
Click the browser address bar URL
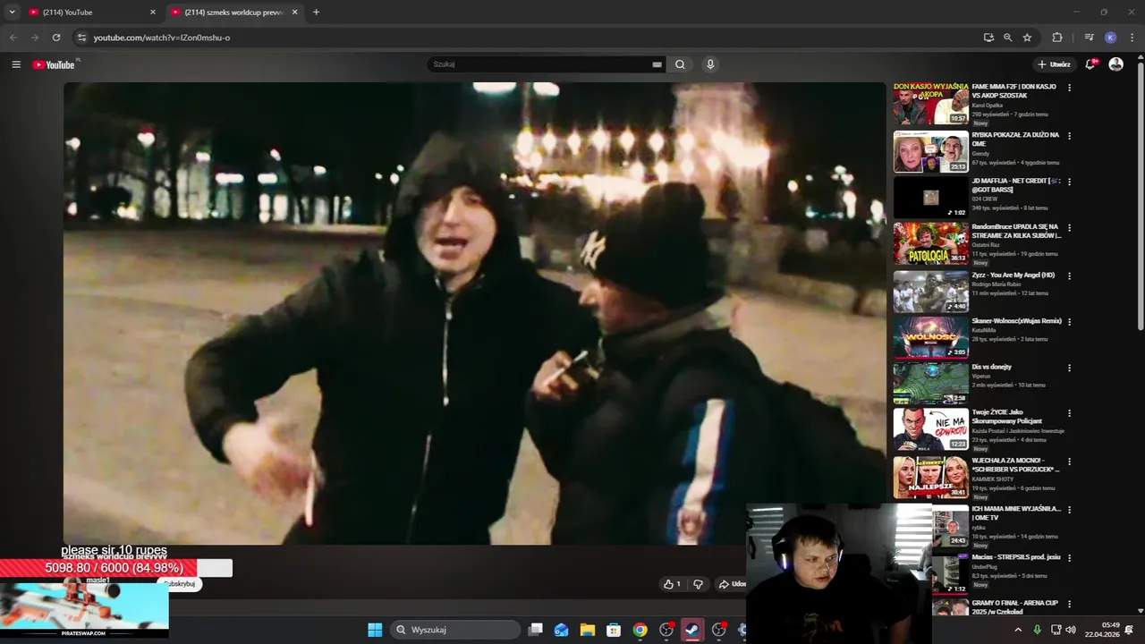point(162,38)
